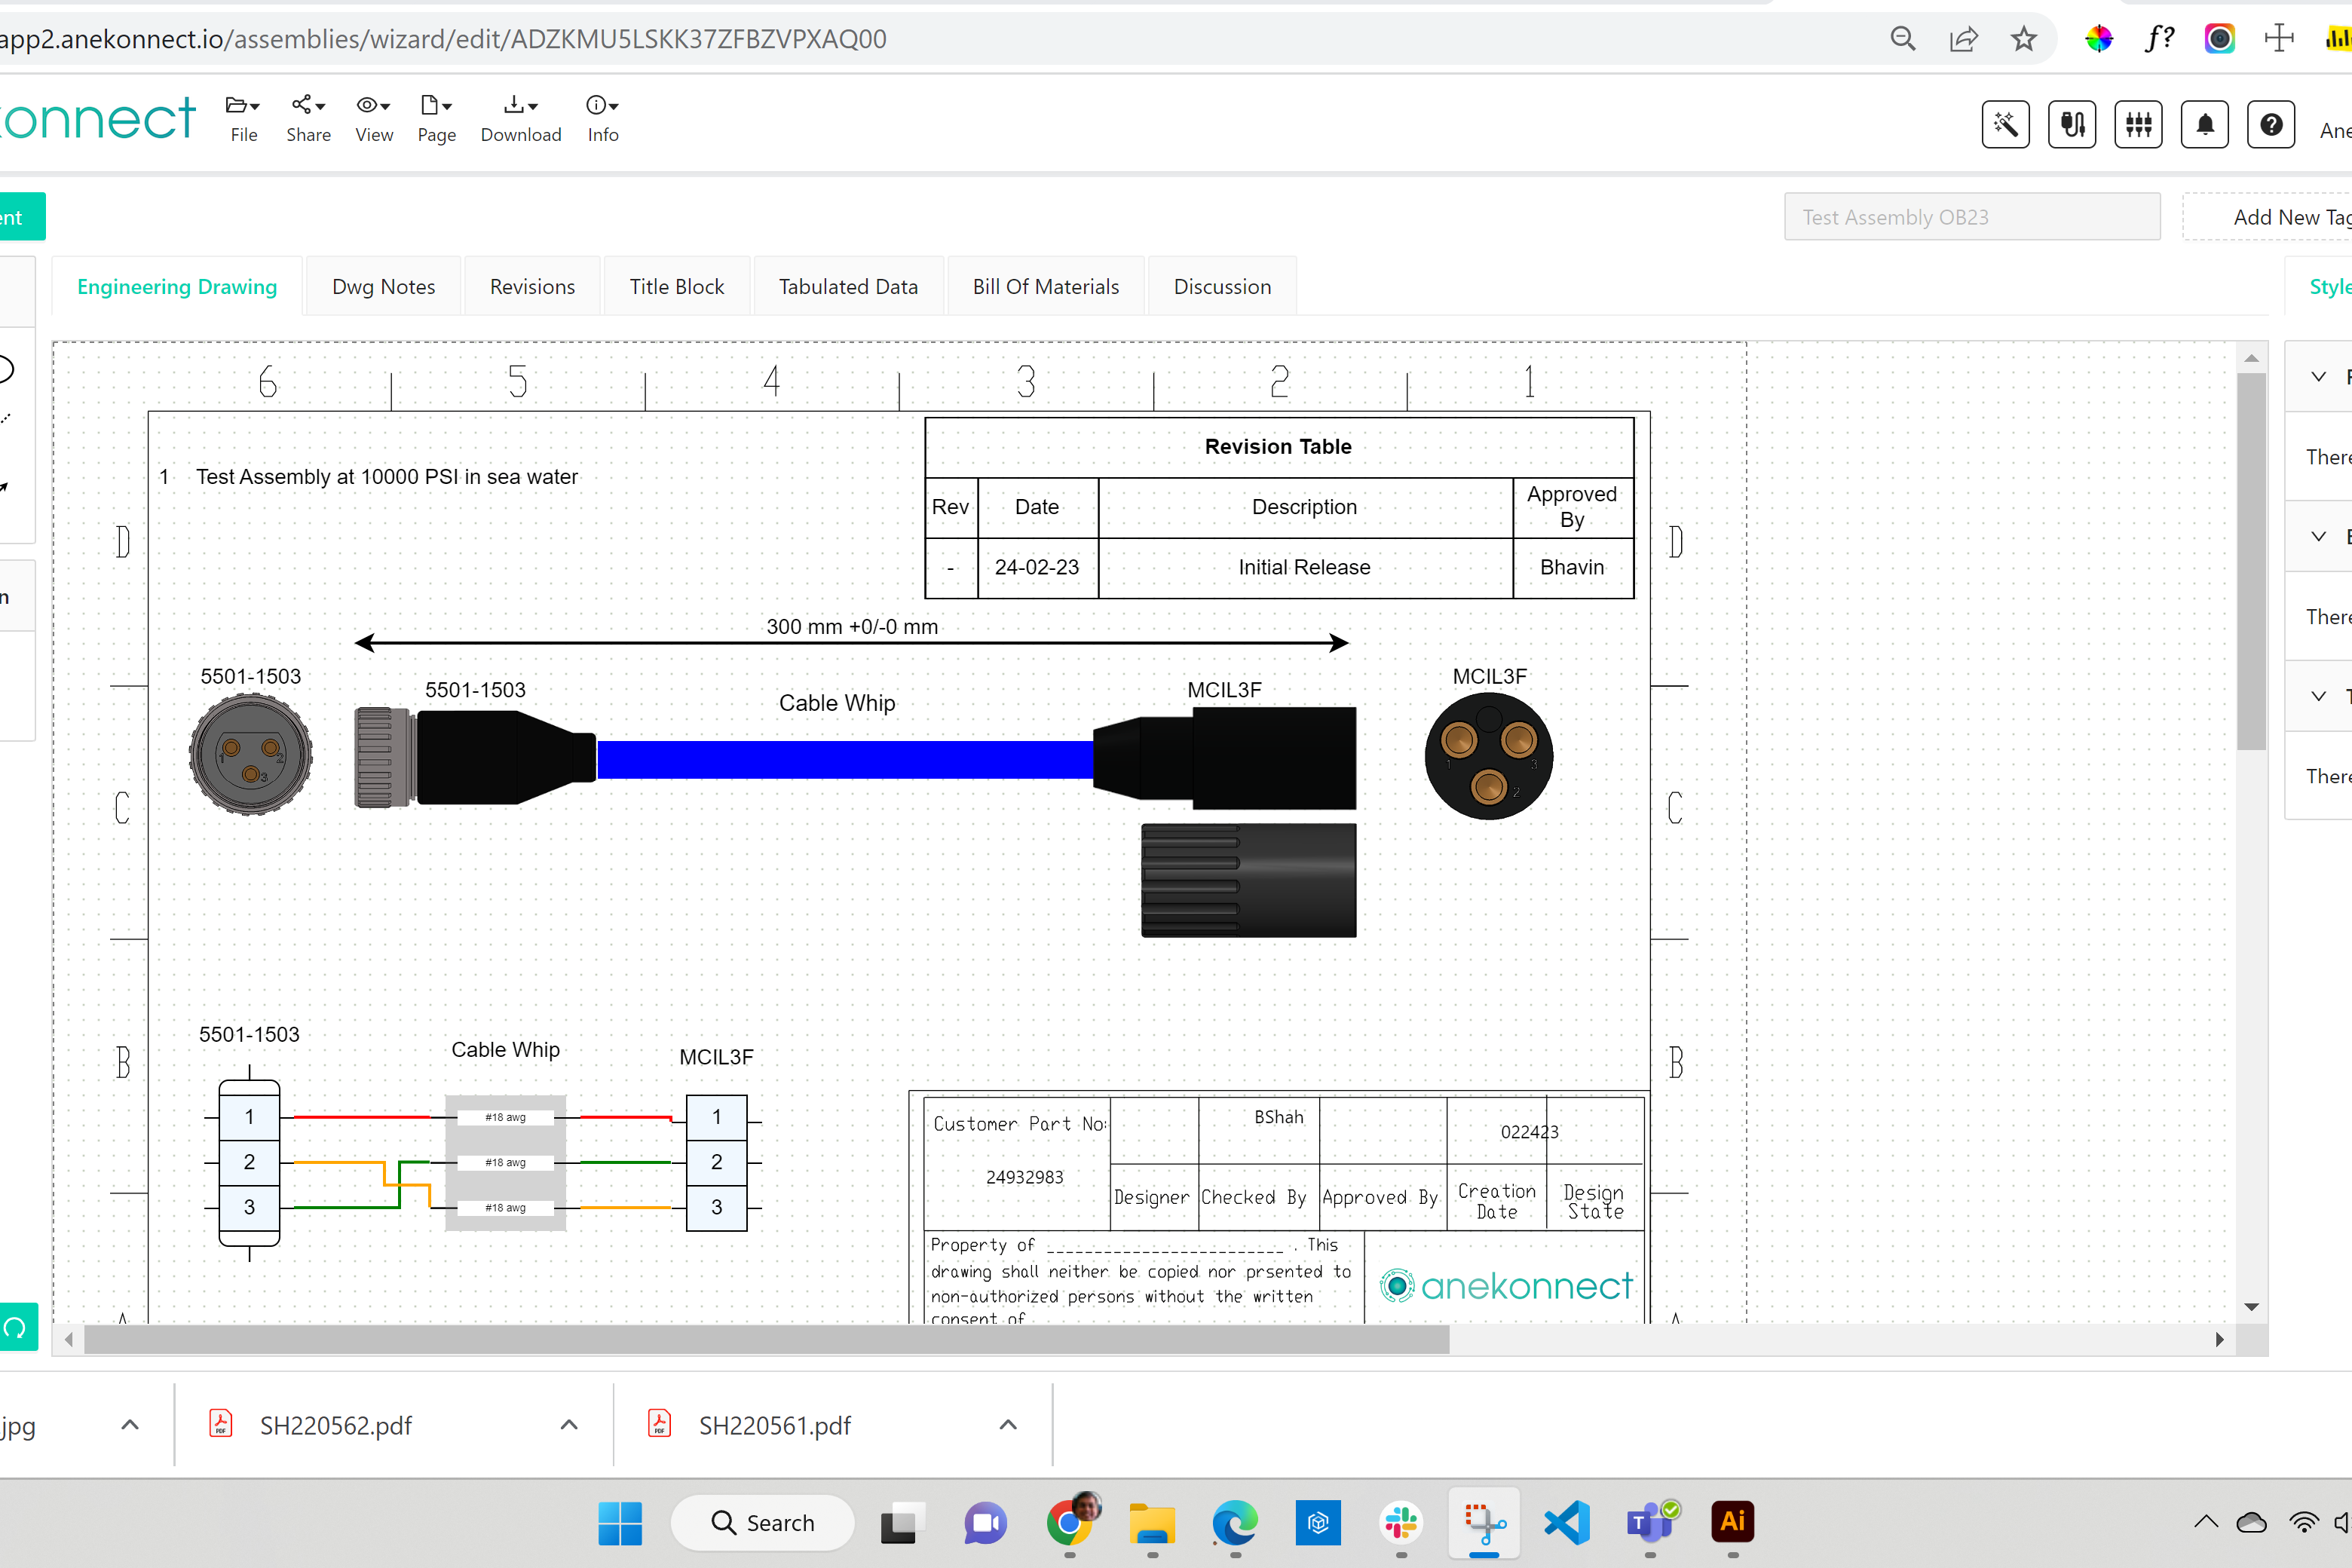Click the color wheel extension icon
This screenshot has height=1568, width=2352.
(x=2098, y=39)
